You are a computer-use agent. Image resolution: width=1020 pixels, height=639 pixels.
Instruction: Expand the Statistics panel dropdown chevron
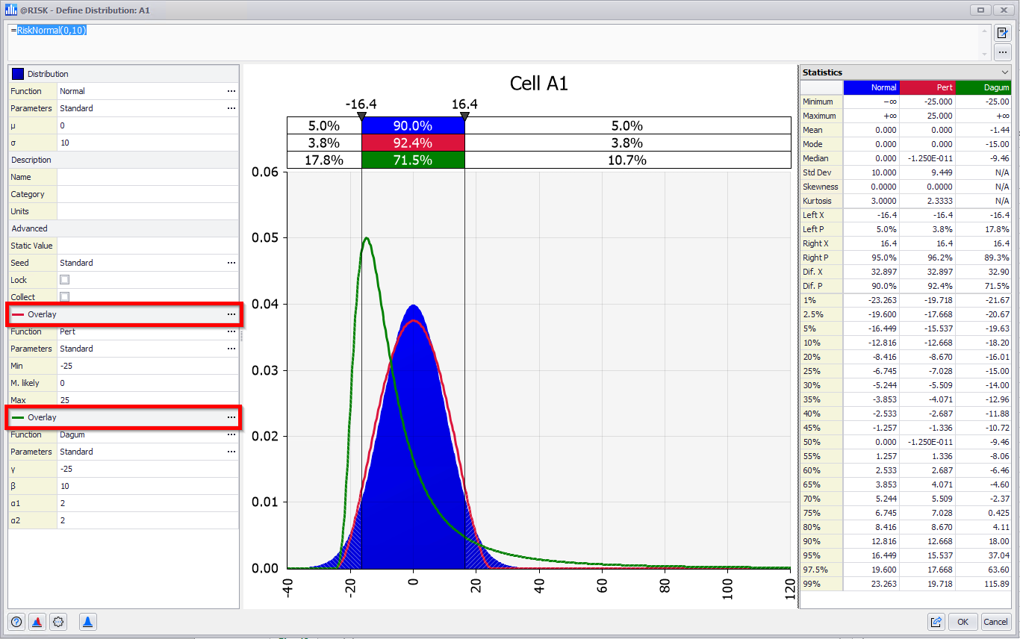1005,72
